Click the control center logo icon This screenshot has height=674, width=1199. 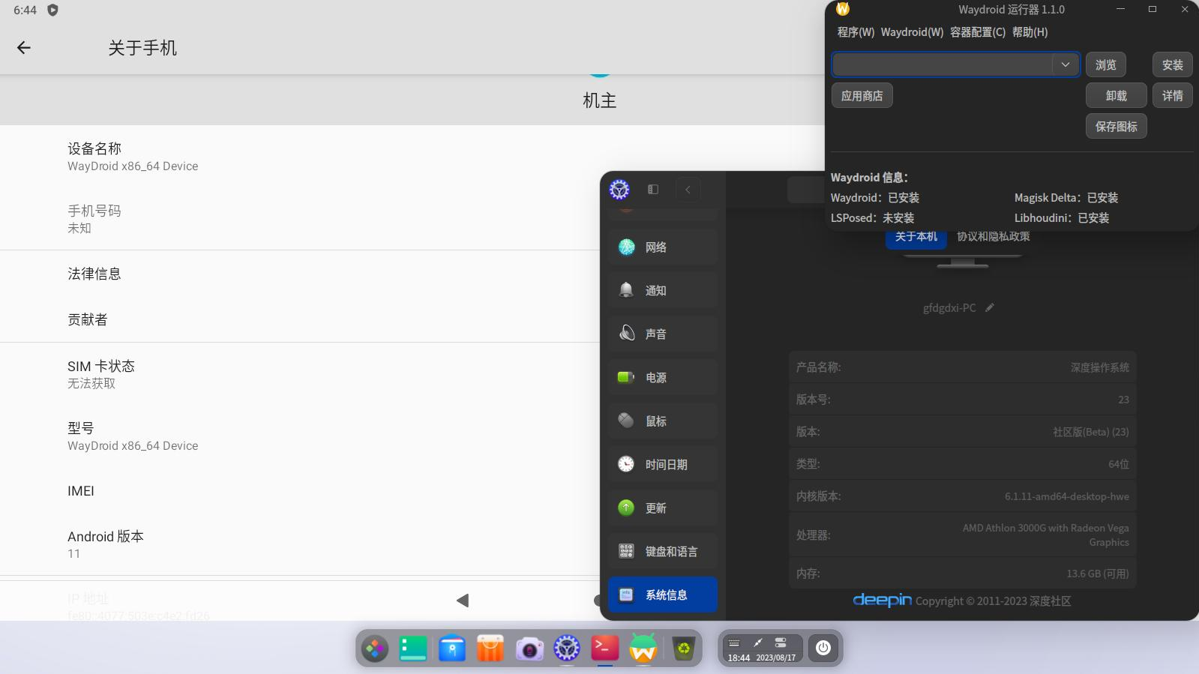tap(619, 190)
